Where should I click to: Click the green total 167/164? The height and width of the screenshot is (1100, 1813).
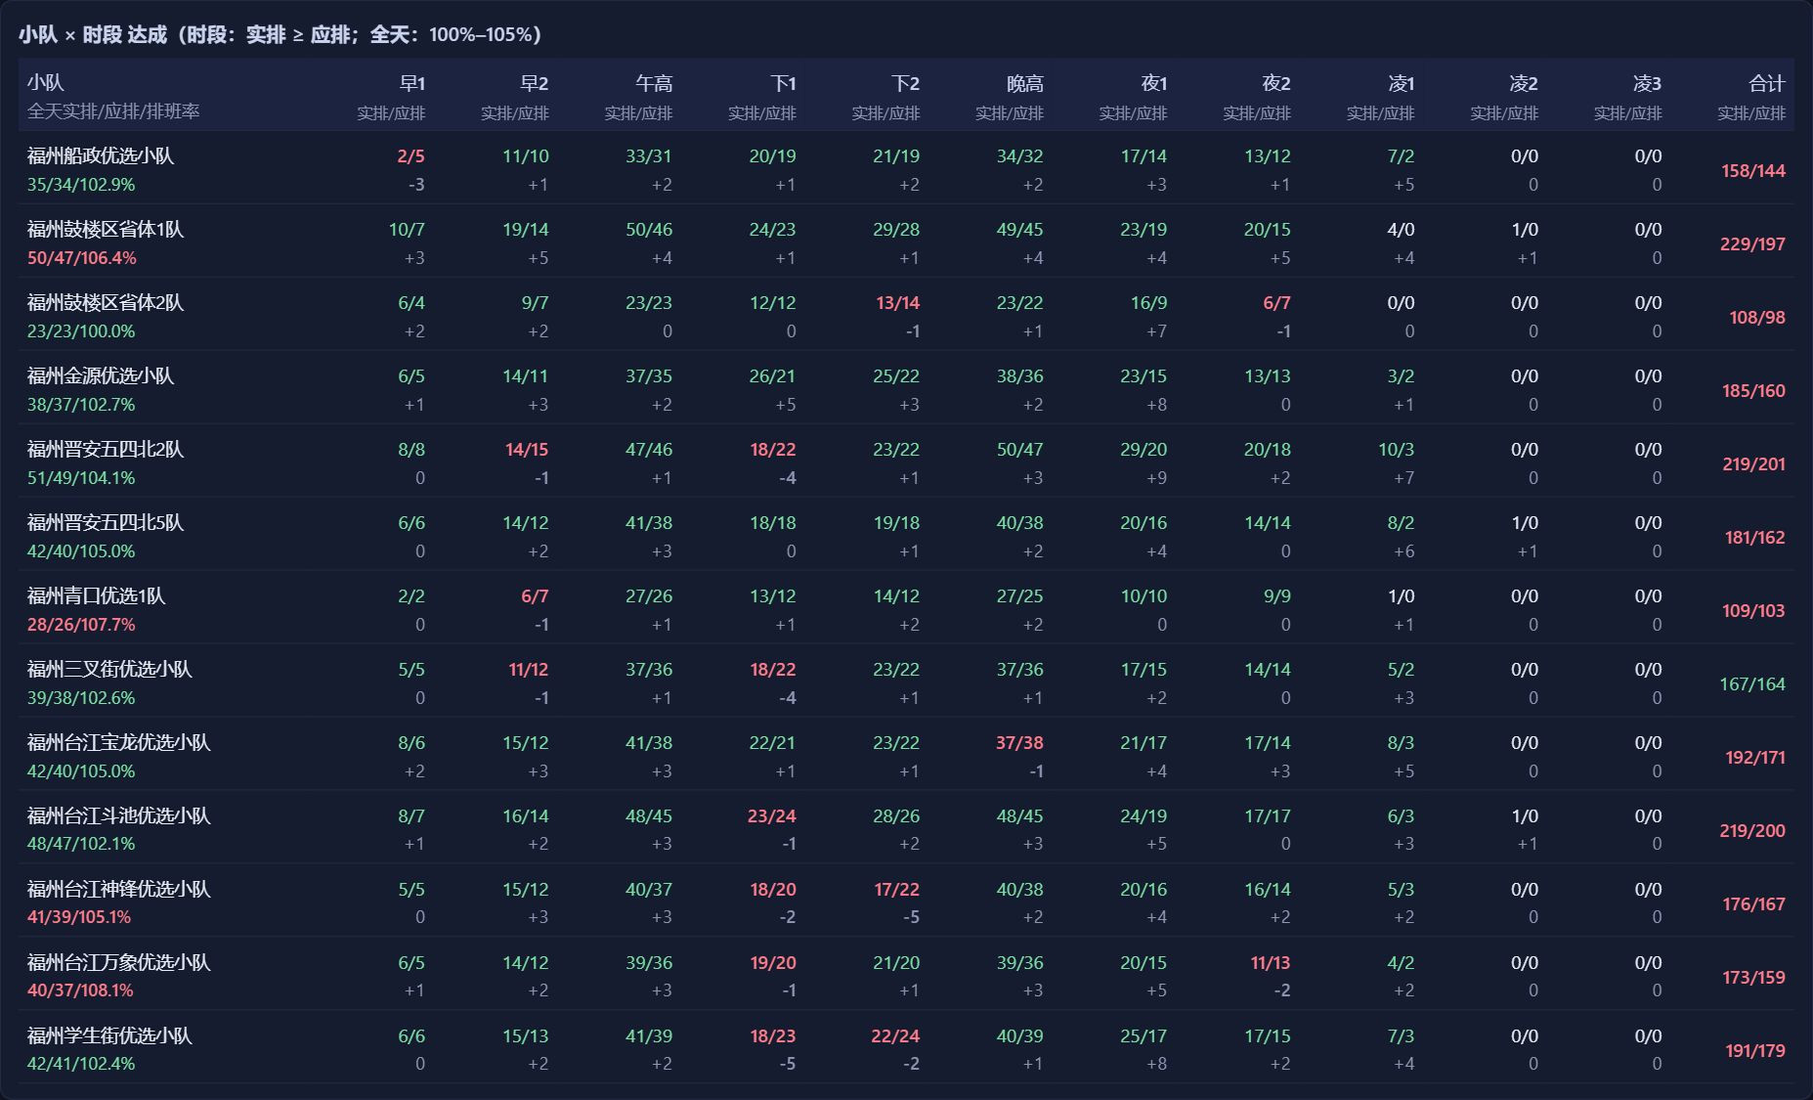[x=1752, y=683]
